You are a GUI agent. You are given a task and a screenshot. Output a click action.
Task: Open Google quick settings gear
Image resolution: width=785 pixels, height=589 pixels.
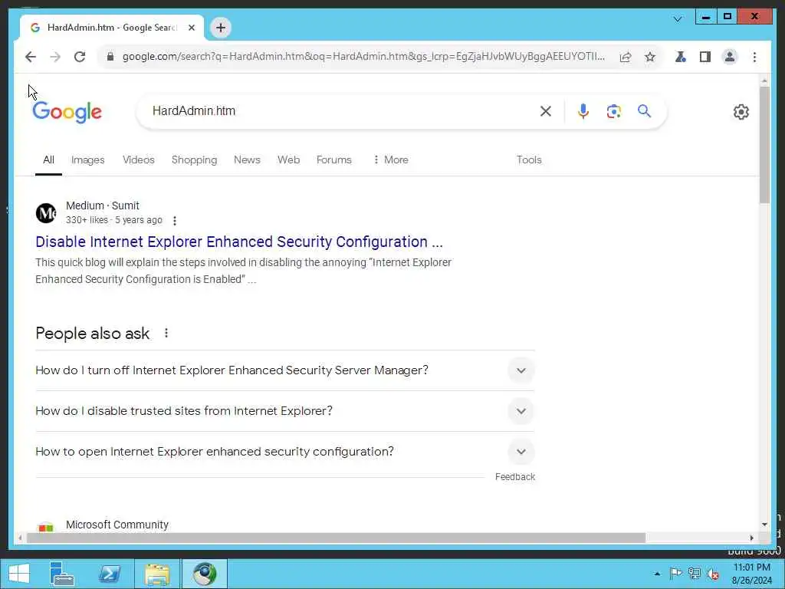[x=741, y=112]
